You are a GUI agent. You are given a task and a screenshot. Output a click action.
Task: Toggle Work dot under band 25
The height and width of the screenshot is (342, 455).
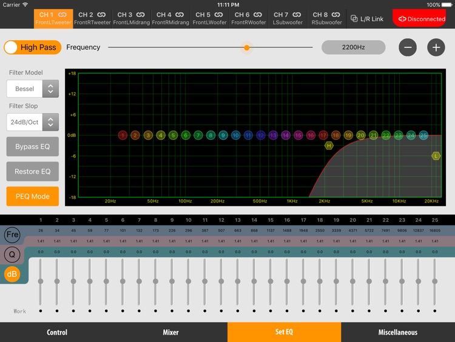point(435,311)
